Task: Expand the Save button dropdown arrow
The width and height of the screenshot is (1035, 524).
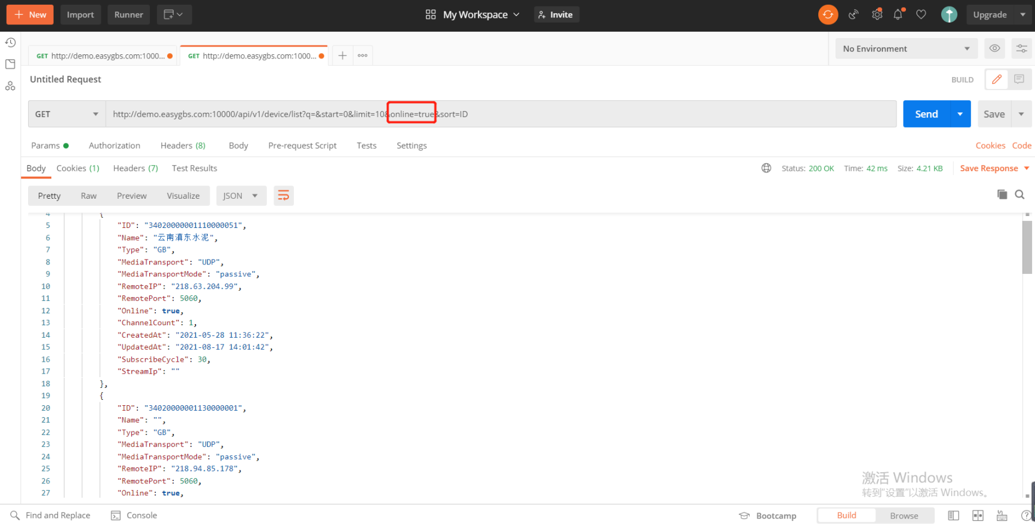Action: (1021, 114)
